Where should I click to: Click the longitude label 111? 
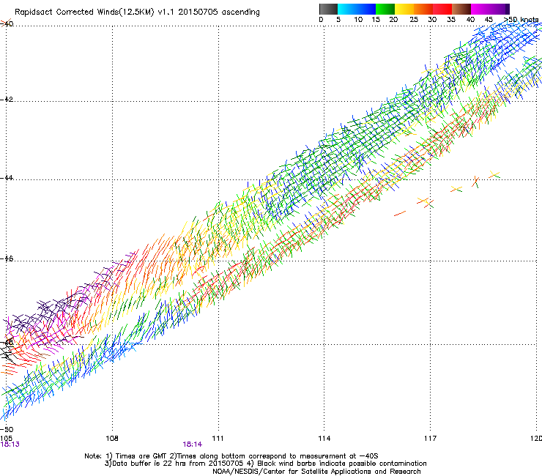[x=218, y=439]
